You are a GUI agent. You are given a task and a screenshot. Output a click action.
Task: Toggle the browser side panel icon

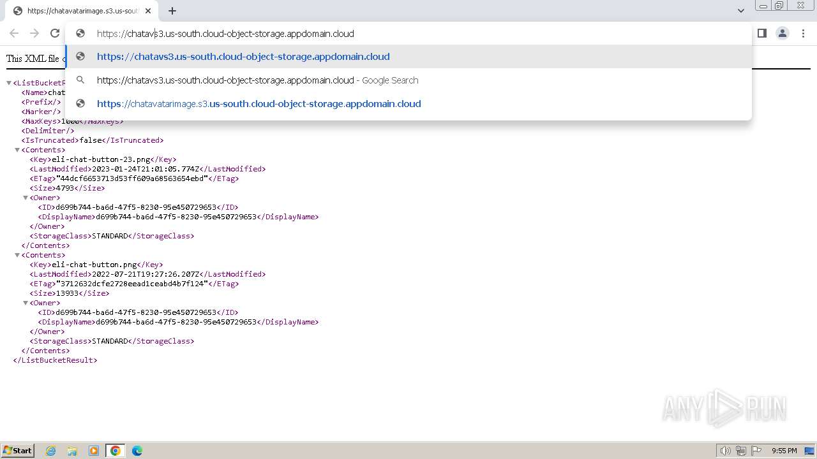tap(761, 33)
